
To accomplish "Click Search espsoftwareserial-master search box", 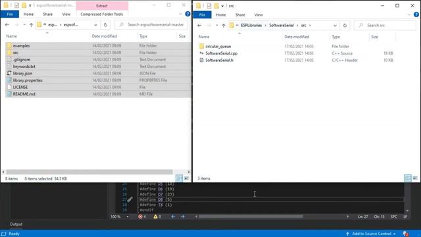I will point(151,25).
